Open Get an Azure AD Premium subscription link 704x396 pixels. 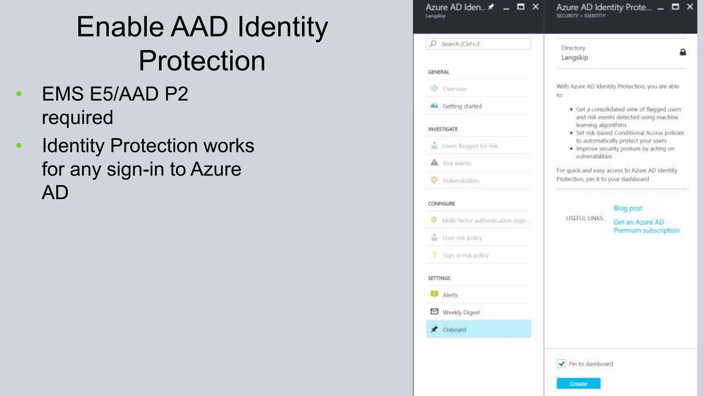[x=647, y=226]
